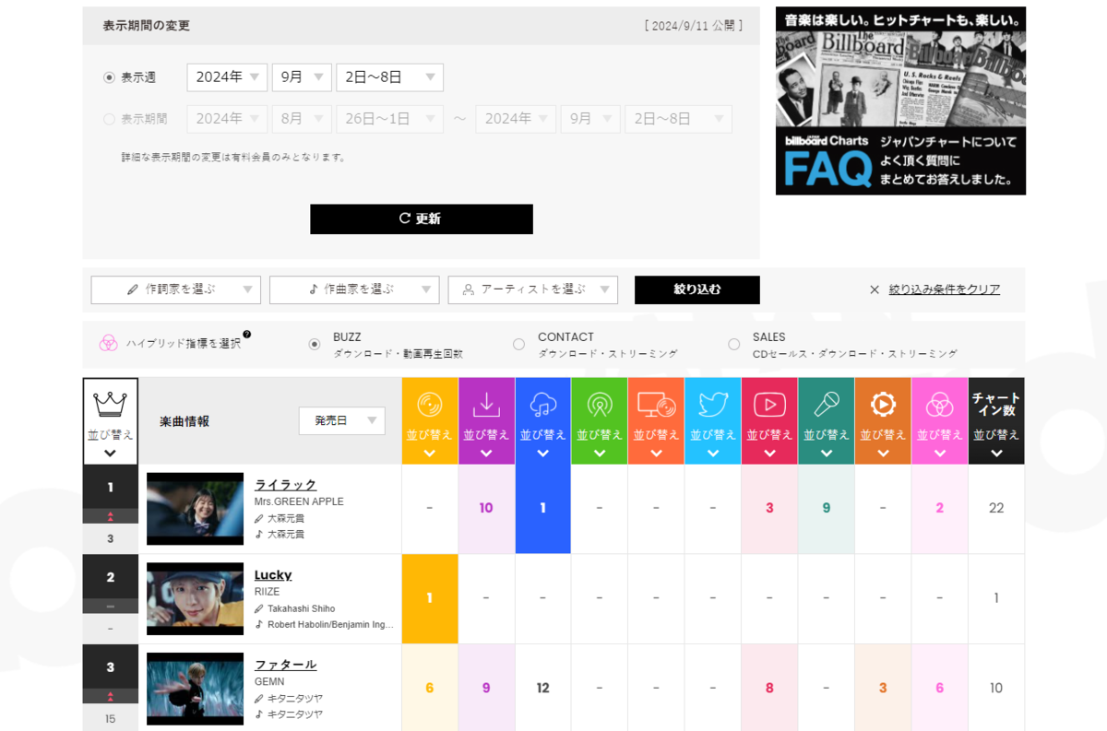Sort by チャートイン数 column
Screen dimensions: 1107x731
[x=996, y=421]
